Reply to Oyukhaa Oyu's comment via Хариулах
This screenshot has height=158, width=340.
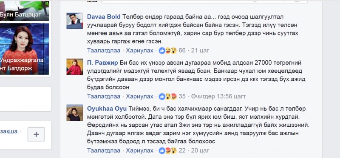(140, 150)
